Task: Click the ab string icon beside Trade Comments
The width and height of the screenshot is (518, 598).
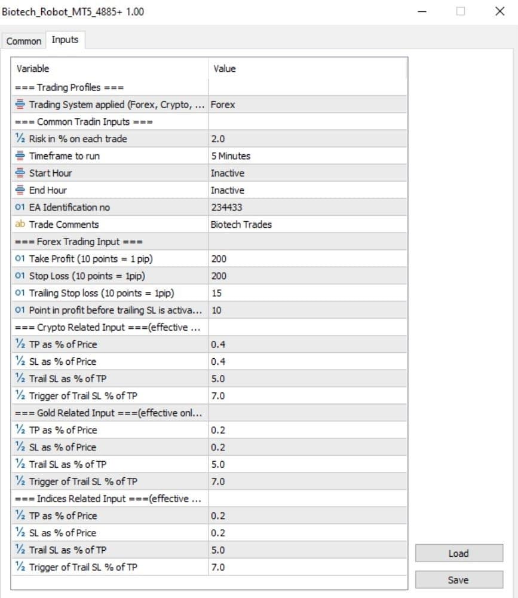Action: pyautogui.click(x=20, y=224)
